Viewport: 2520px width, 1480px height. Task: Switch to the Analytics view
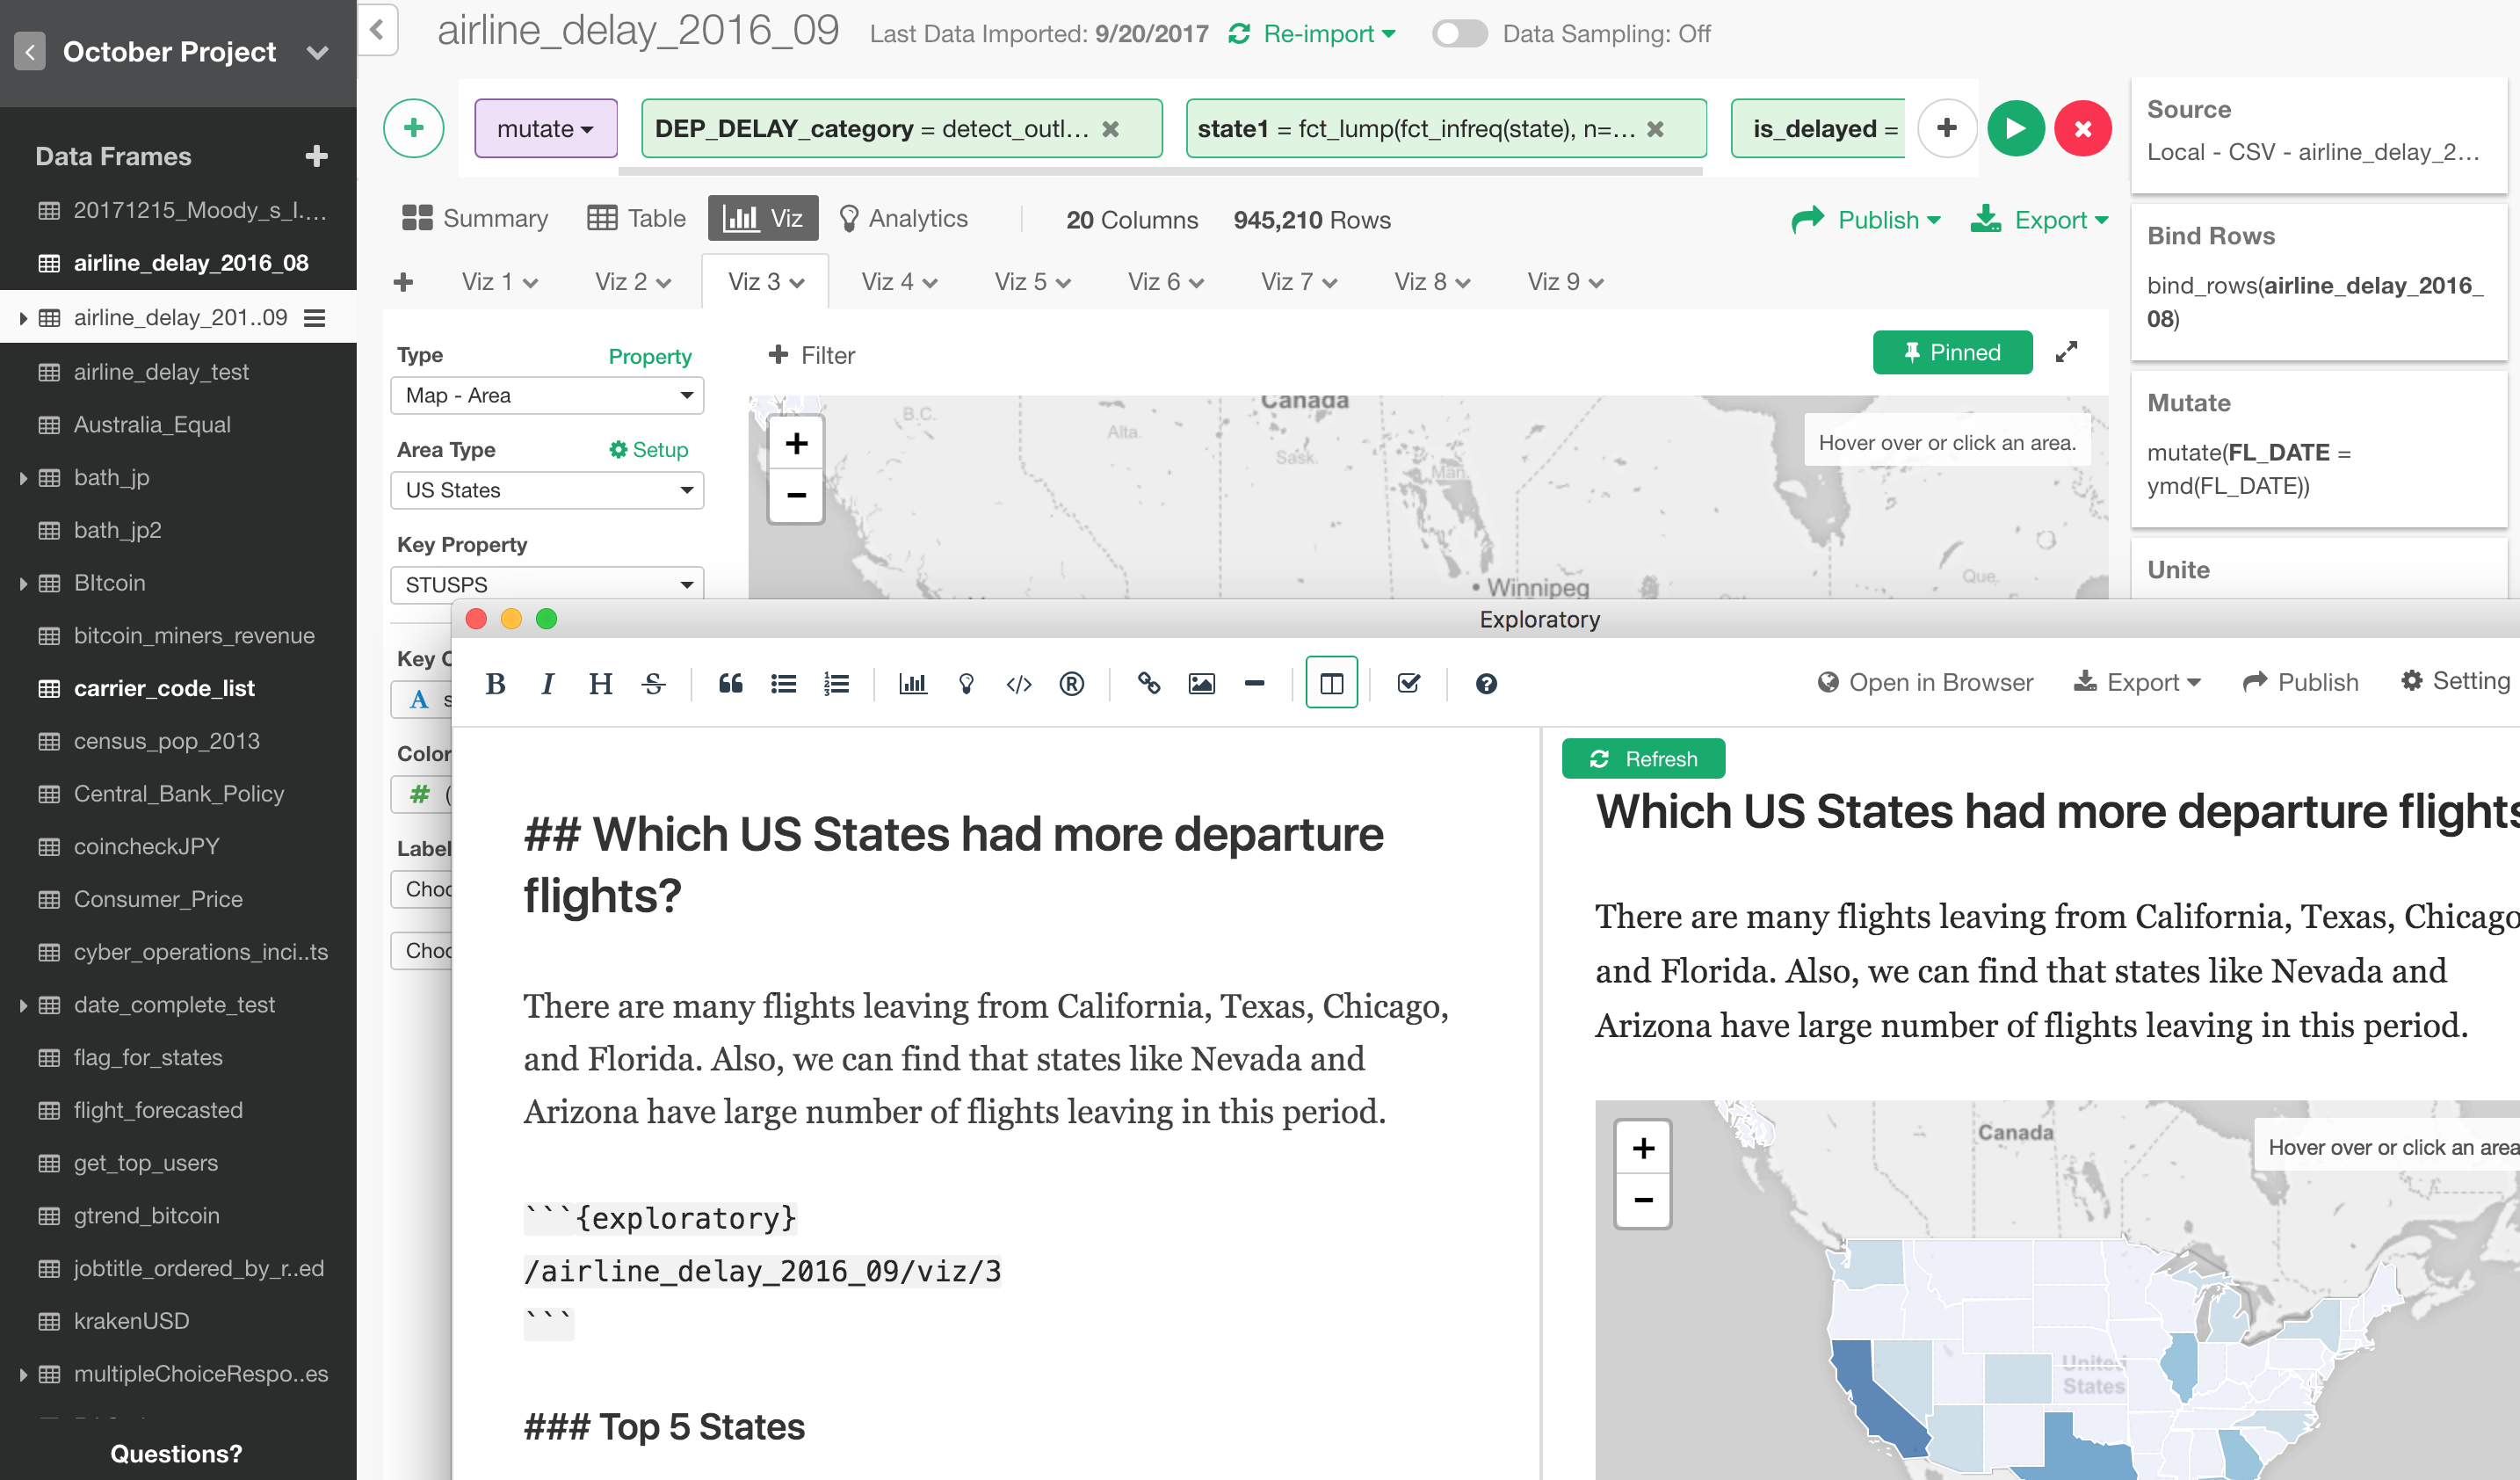tap(903, 218)
